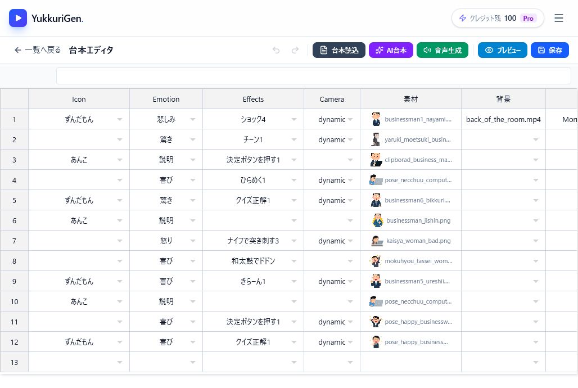This screenshot has width=578, height=388.
Task: Open Effects dropdown showing ひらめく1
Action: (294, 181)
